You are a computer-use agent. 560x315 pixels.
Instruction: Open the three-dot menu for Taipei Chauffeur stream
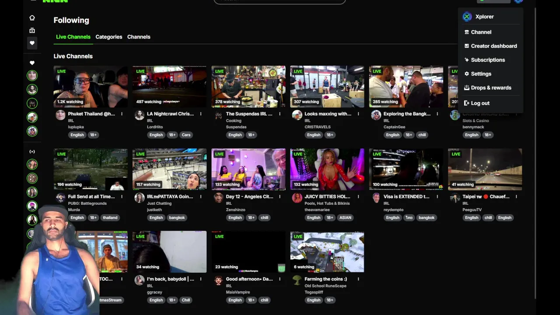(x=516, y=196)
